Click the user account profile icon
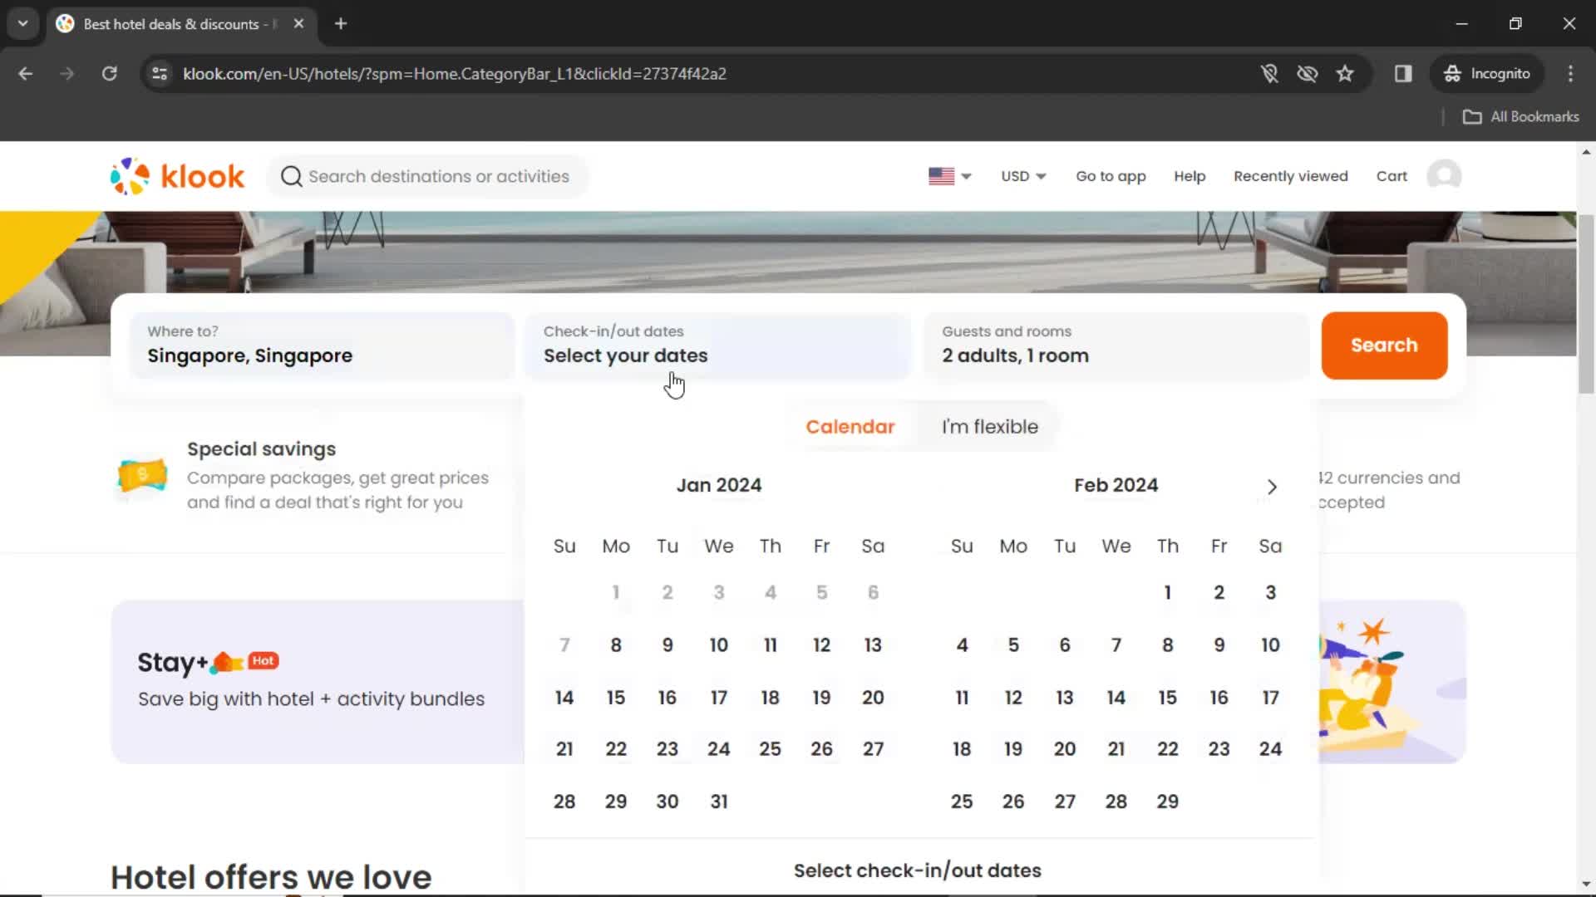This screenshot has height=897, width=1596. pos(1447,175)
